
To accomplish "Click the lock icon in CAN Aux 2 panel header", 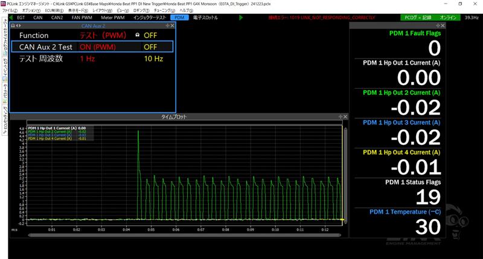I will tap(13, 25).
